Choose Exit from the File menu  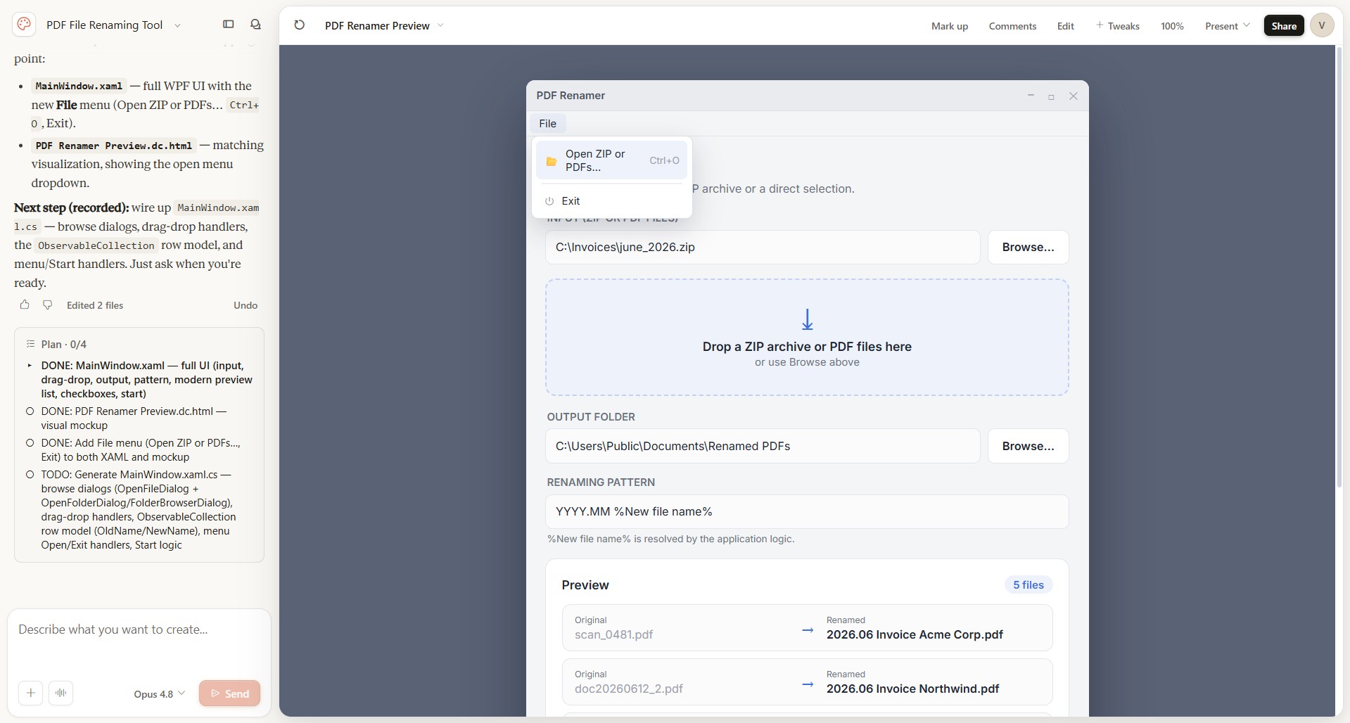point(611,201)
